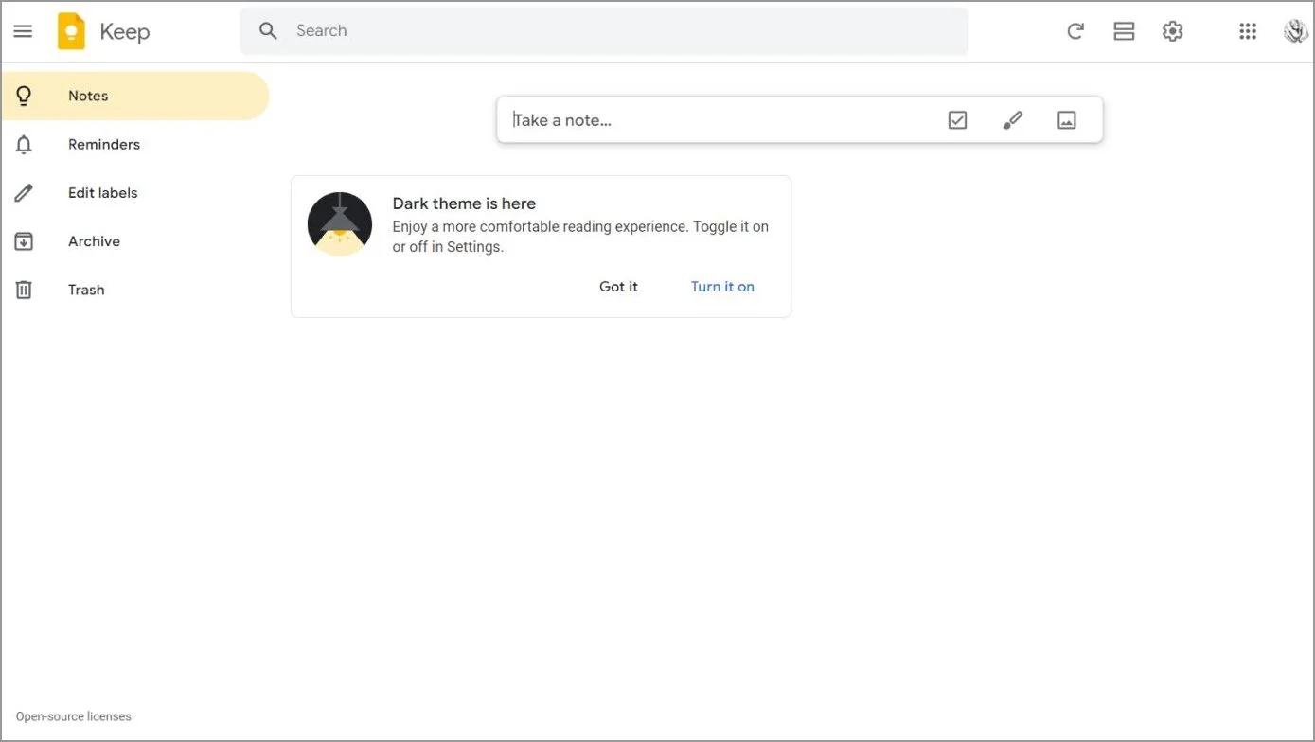The height and width of the screenshot is (742, 1315).
Task: Click the Archive box icon
Action: point(24,241)
